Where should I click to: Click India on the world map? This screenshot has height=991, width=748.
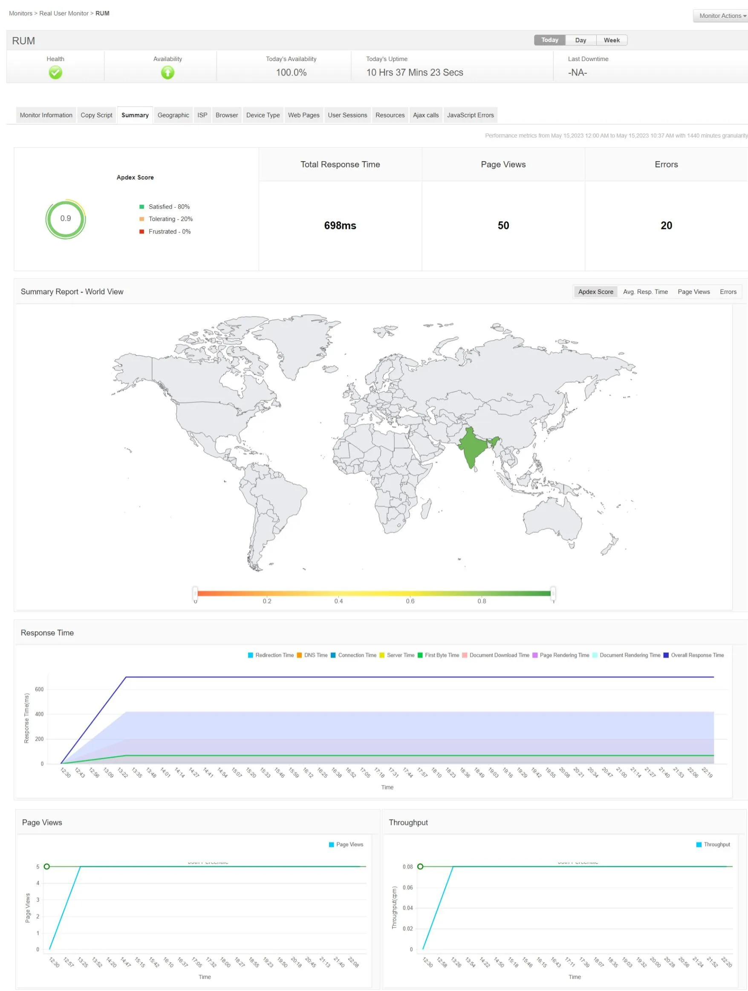point(474,448)
